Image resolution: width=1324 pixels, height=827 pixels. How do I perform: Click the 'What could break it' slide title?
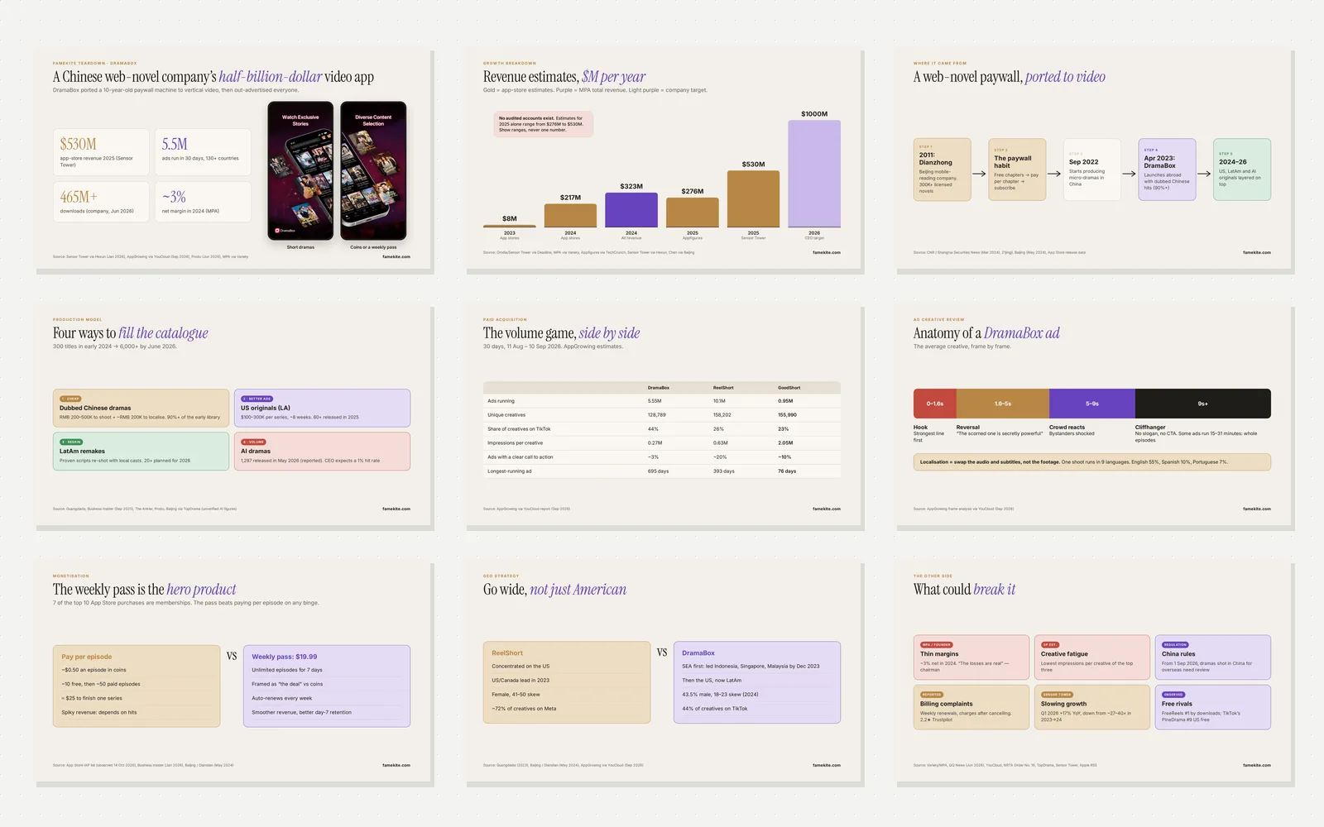click(964, 590)
